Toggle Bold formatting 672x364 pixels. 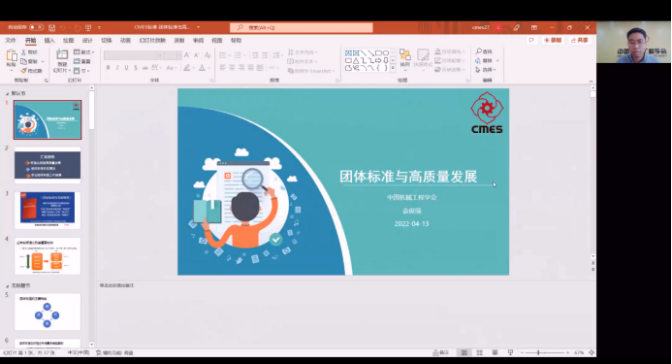pos(108,67)
